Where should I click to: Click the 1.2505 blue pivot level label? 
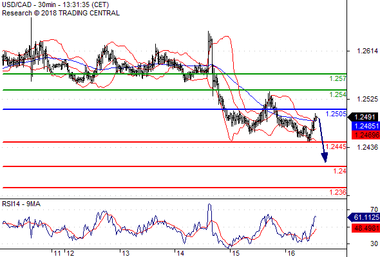[x=336, y=114]
